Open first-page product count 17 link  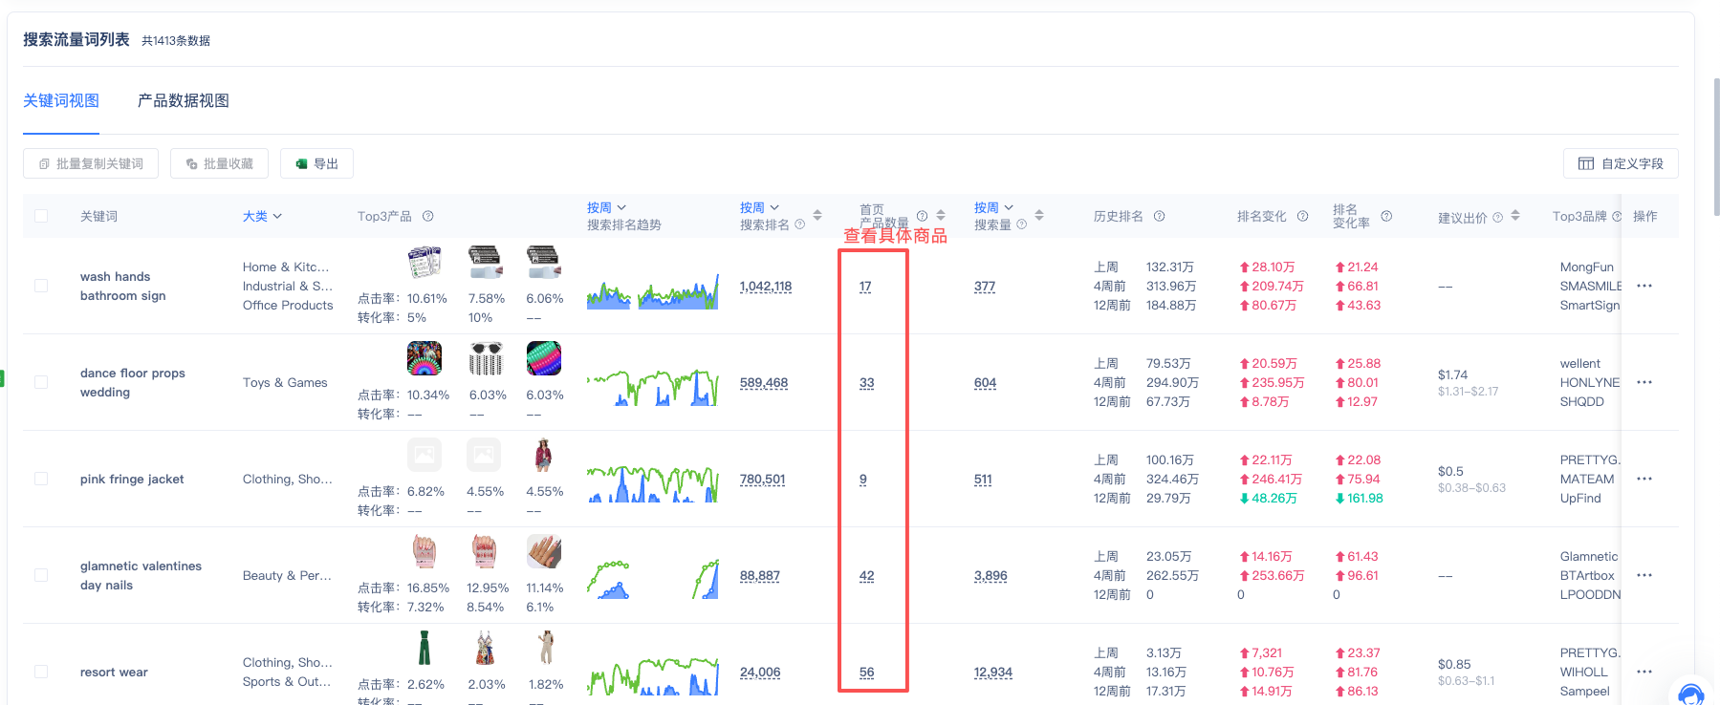pyautogui.click(x=865, y=287)
